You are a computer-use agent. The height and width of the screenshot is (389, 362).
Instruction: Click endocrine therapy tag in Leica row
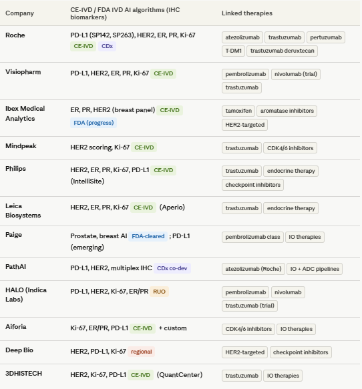click(x=291, y=208)
